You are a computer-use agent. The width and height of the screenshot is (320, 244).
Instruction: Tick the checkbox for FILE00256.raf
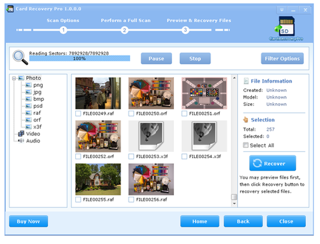(131, 200)
